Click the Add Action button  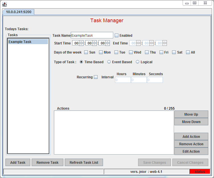tap(191, 136)
